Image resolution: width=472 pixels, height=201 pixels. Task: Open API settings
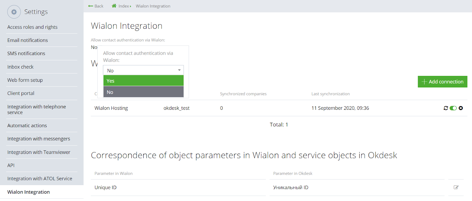pos(11,165)
